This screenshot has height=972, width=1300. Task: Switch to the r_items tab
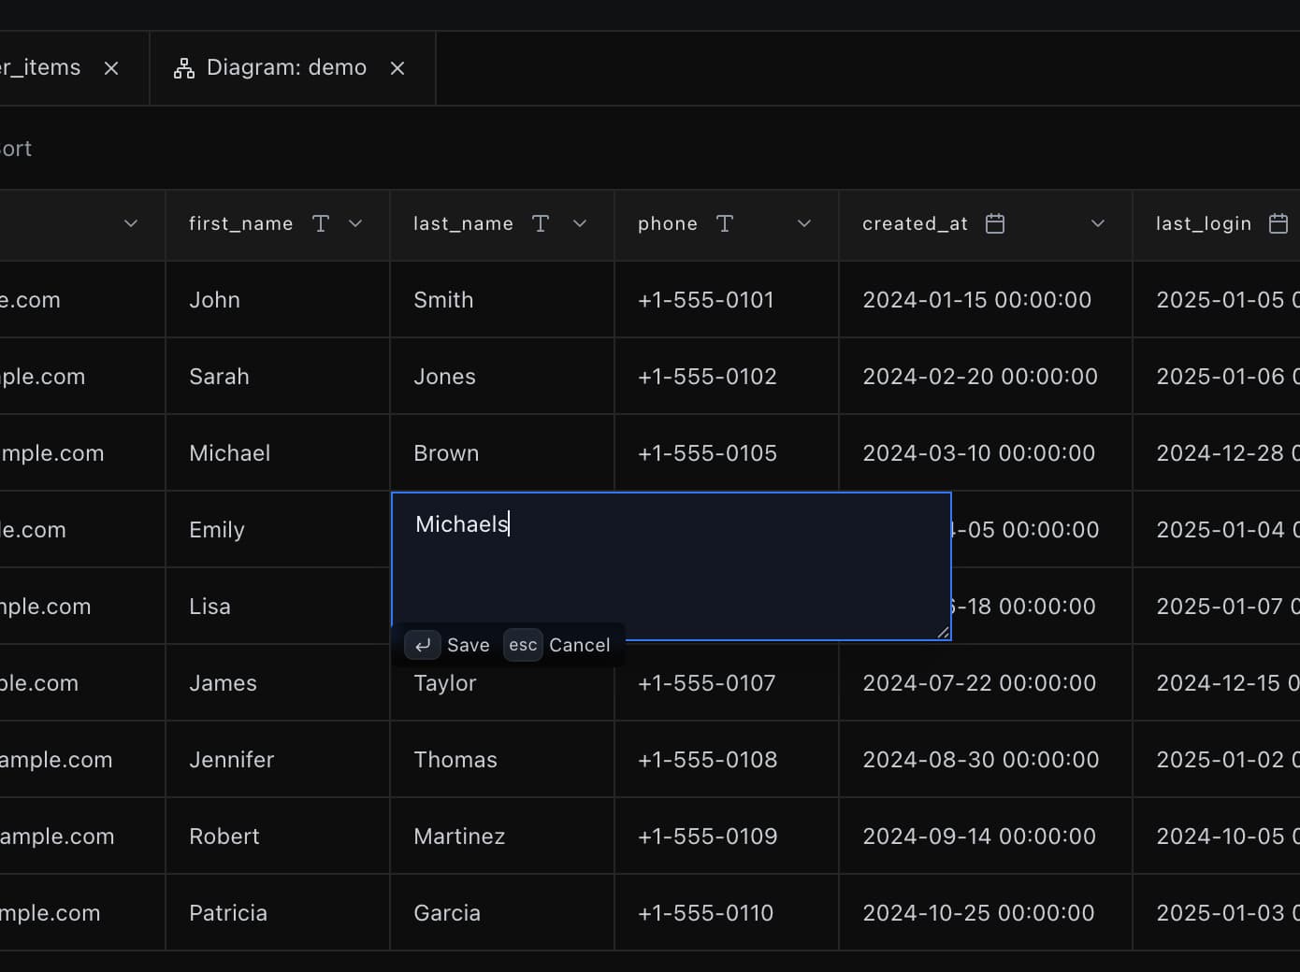pos(42,67)
